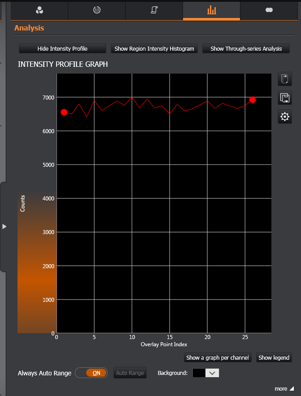This screenshot has height=396, width=301.
Task: Show Region Intensity Histogram
Action: 154,48
